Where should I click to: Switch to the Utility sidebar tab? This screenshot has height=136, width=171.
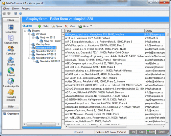pyautogui.click(x=11, y=107)
